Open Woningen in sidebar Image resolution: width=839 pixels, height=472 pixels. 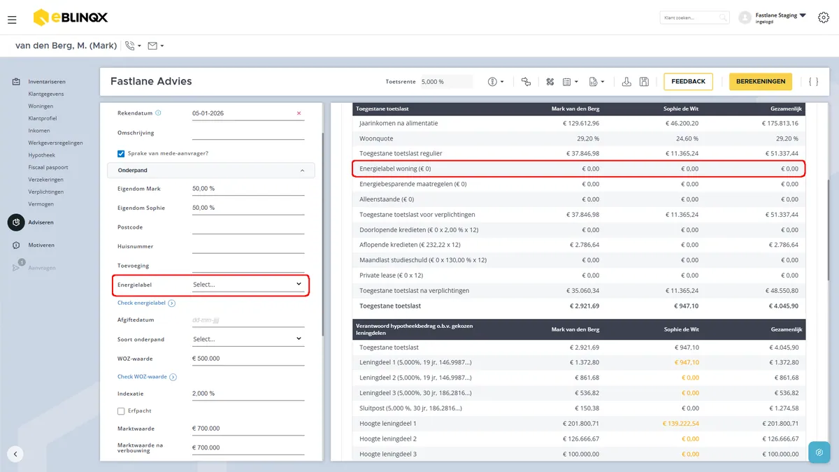(x=41, y=106)
